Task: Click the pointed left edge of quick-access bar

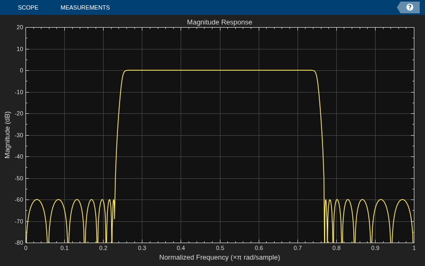Action: pos(399,7)
